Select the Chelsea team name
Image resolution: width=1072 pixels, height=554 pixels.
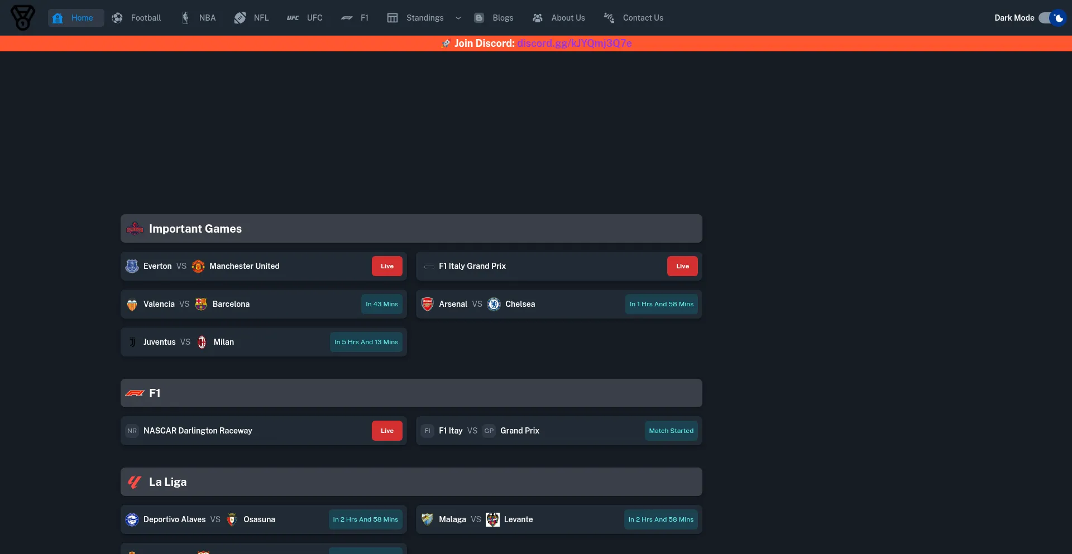point(520,304)
